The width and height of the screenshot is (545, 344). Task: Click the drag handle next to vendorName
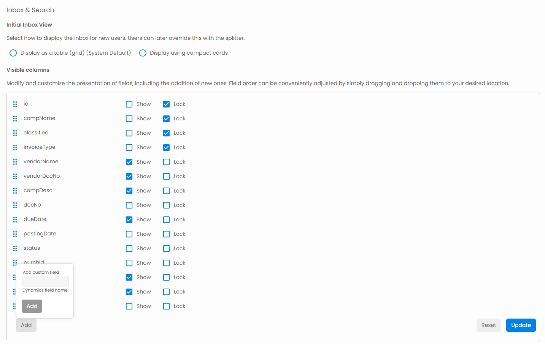[15, 162]
